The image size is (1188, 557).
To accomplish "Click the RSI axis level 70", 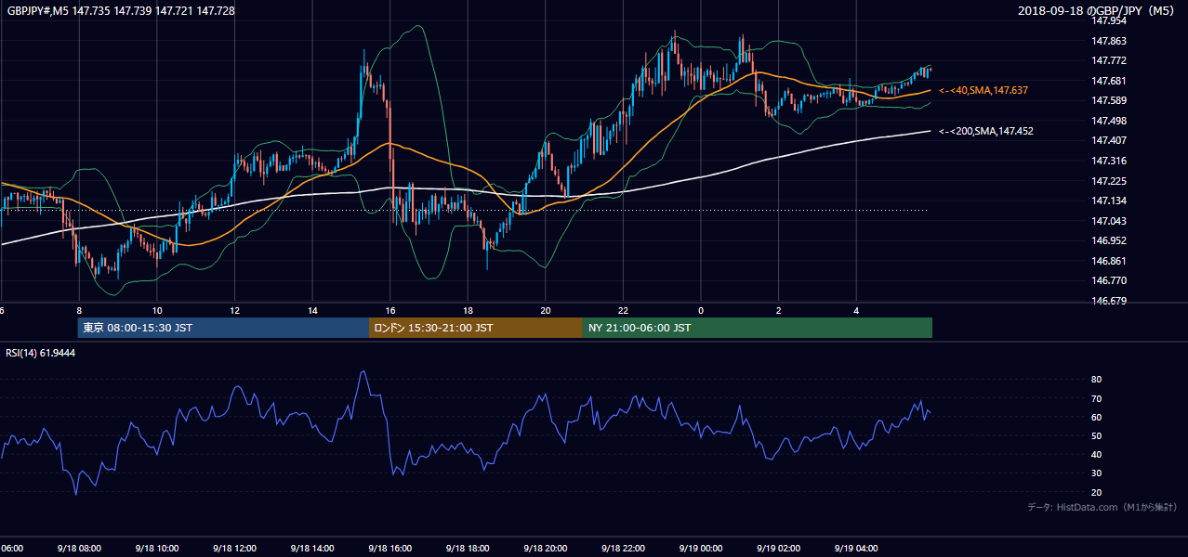I will pos(1096,398).
